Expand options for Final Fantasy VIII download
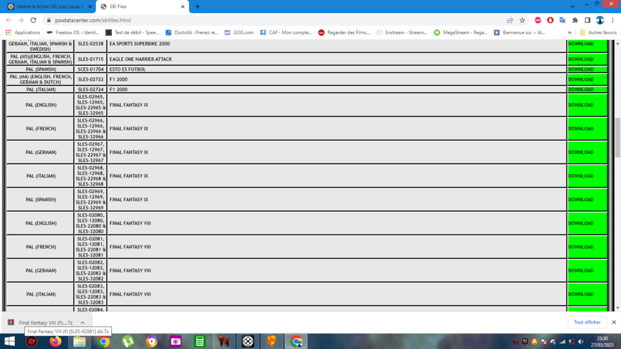Viewport: 621px width, 349px height. point(83,323)
